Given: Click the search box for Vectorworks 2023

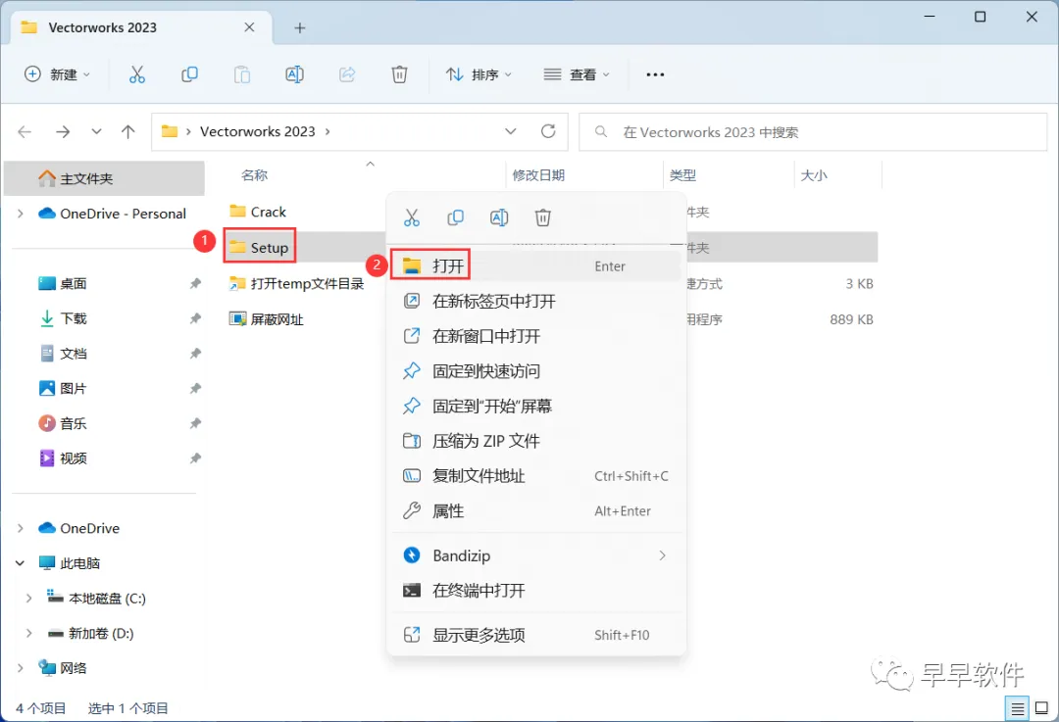Looking at the screenshot, I should pyautogui.click(x=813, y=132).
